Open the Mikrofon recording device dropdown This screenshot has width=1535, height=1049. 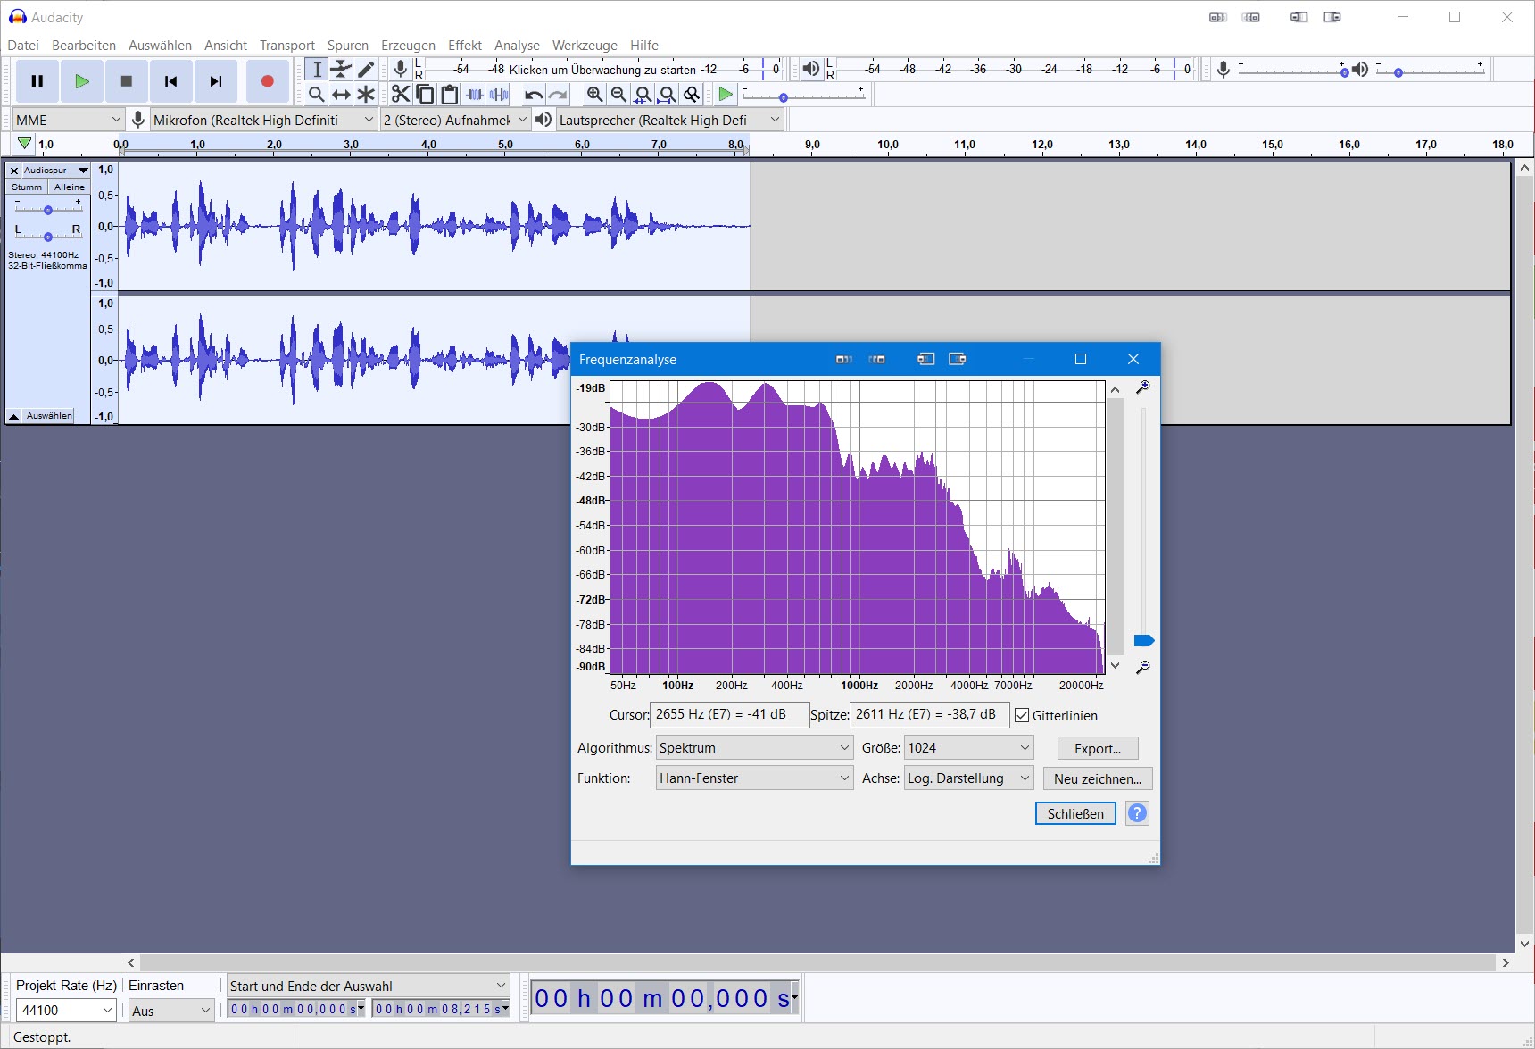264,120
